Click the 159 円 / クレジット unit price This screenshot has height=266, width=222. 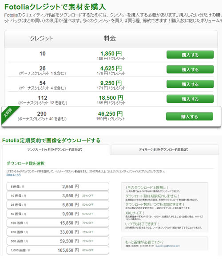click(111, 119)
